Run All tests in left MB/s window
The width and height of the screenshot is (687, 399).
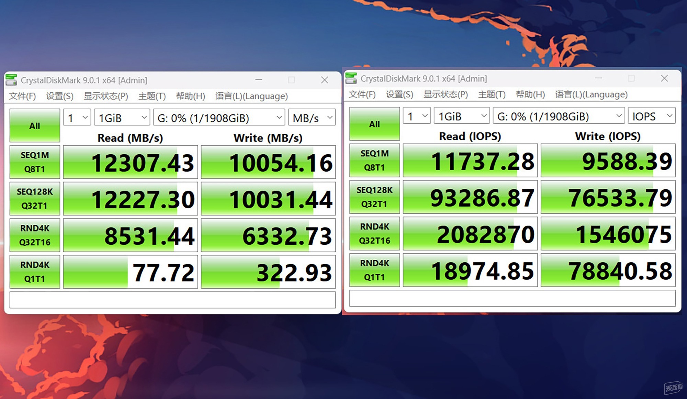[x=35, y=125]
